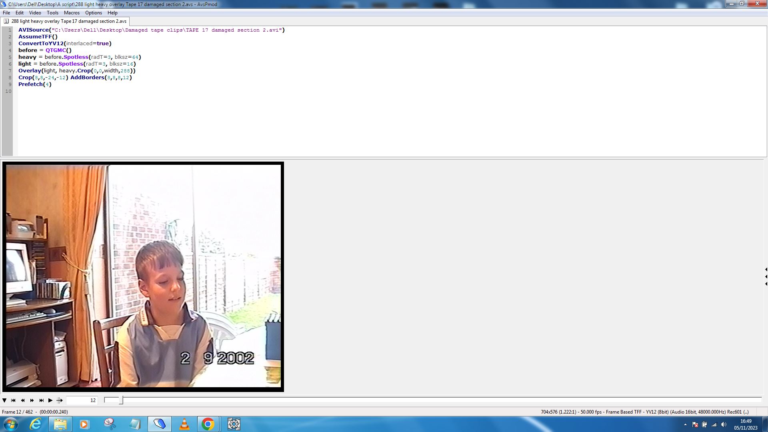Screen dimensions: 768x432
Task: Show hidden system tray icons
Action: coord(685,425)
